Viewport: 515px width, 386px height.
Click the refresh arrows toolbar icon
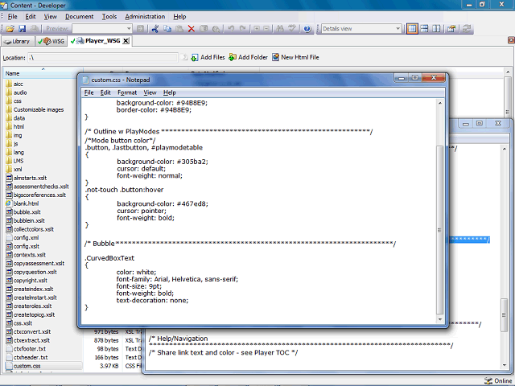click(466, 29)
